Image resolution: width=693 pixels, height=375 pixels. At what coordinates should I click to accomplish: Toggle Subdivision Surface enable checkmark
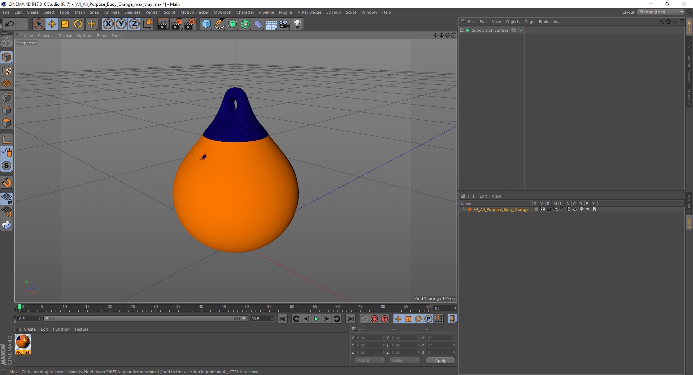[x=522, y=30]
